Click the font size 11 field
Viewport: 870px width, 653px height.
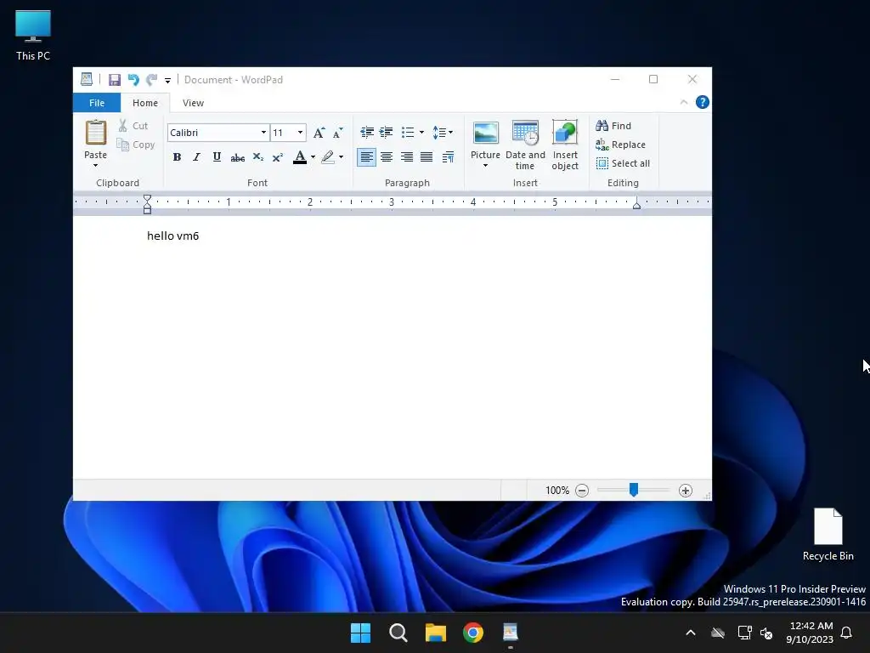tap(283, 133)
